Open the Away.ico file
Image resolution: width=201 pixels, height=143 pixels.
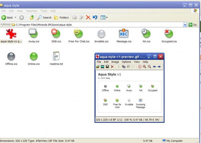[34, 36]
